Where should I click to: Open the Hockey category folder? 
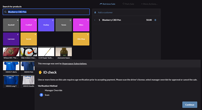tap(46, 25)
